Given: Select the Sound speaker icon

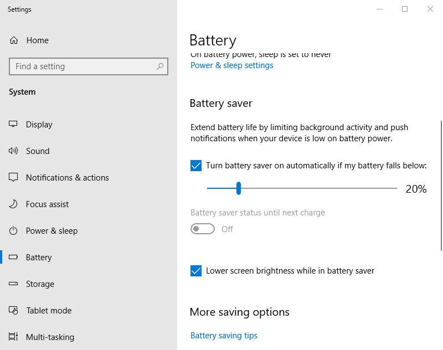Looking at the screenshot, I should [x=13, y=151].
